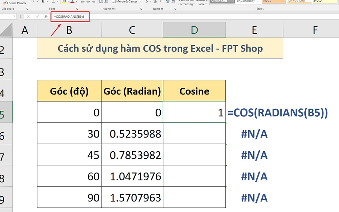
Task: Apply underline to the selected cell
Action: (43, 2)
